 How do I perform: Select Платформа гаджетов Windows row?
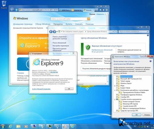(x=131, y=95)
